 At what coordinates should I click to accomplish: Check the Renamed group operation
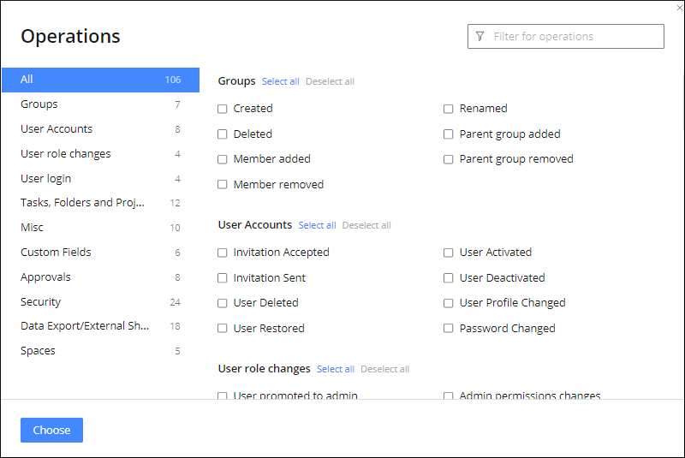click(x=449, y=109)
